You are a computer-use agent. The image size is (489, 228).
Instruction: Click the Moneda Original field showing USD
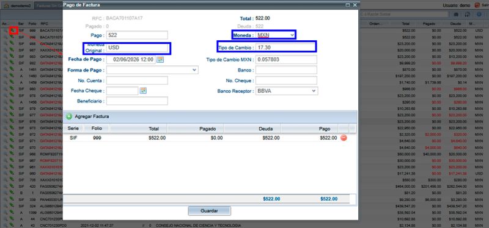click(138, 48)
